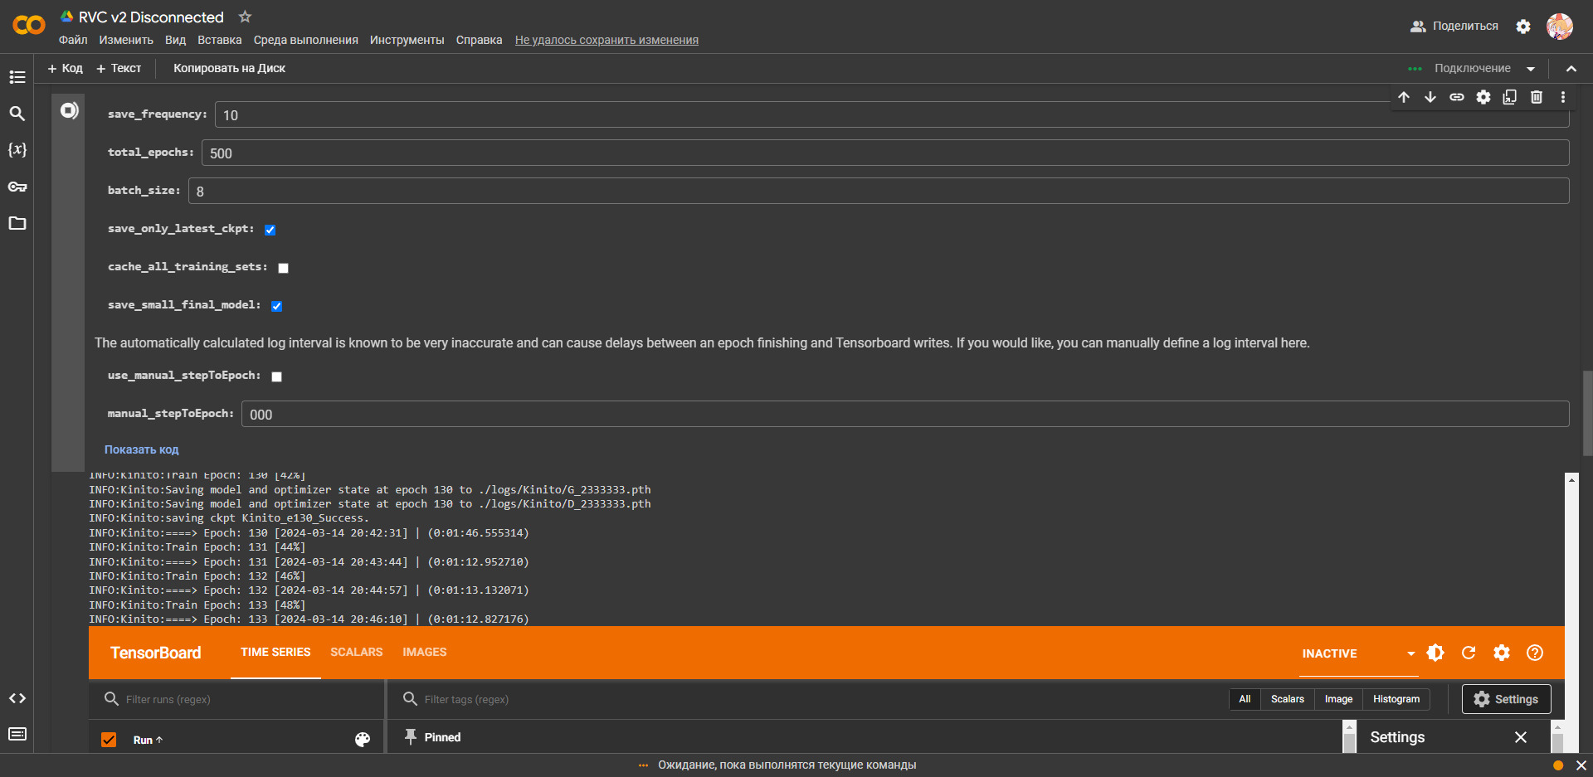
Task: Stop the running cell execution
Action: click(69, 110)
